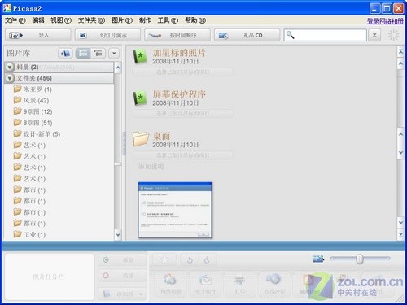Click the BlogThis! button
The image size is (407, 305).
point(309,284)
